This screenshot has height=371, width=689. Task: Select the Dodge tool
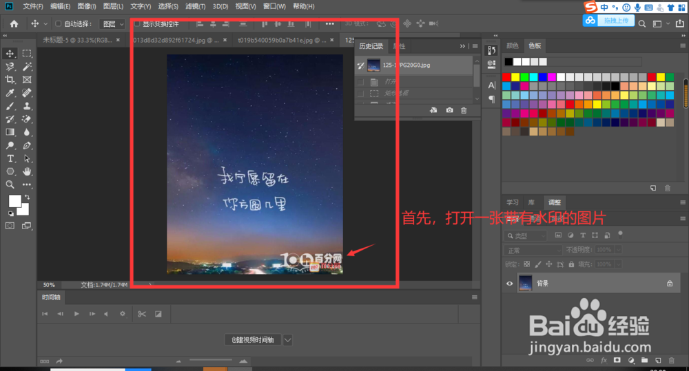tap(10, 145)
